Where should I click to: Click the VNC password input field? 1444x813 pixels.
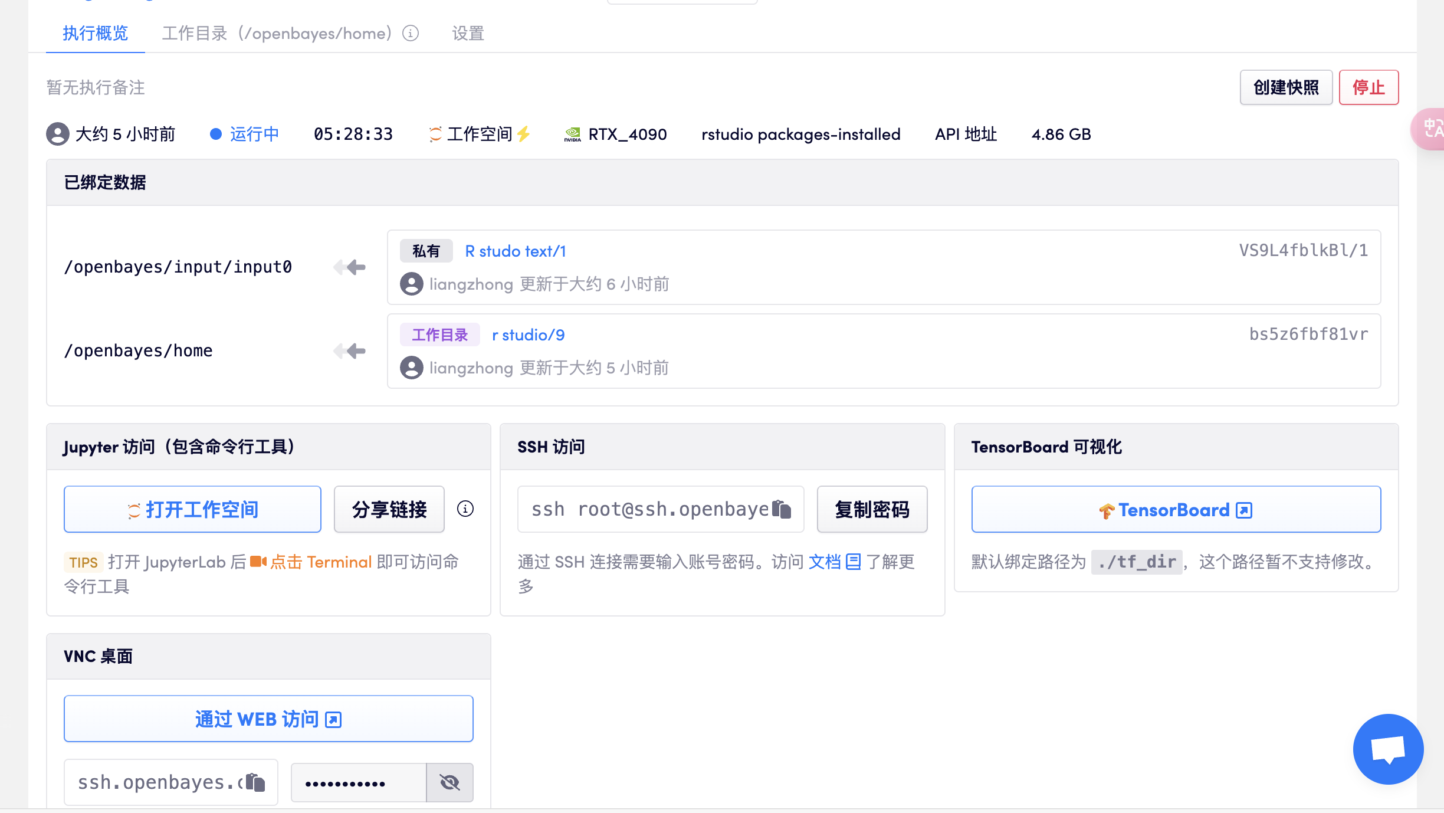coord(358,782)
